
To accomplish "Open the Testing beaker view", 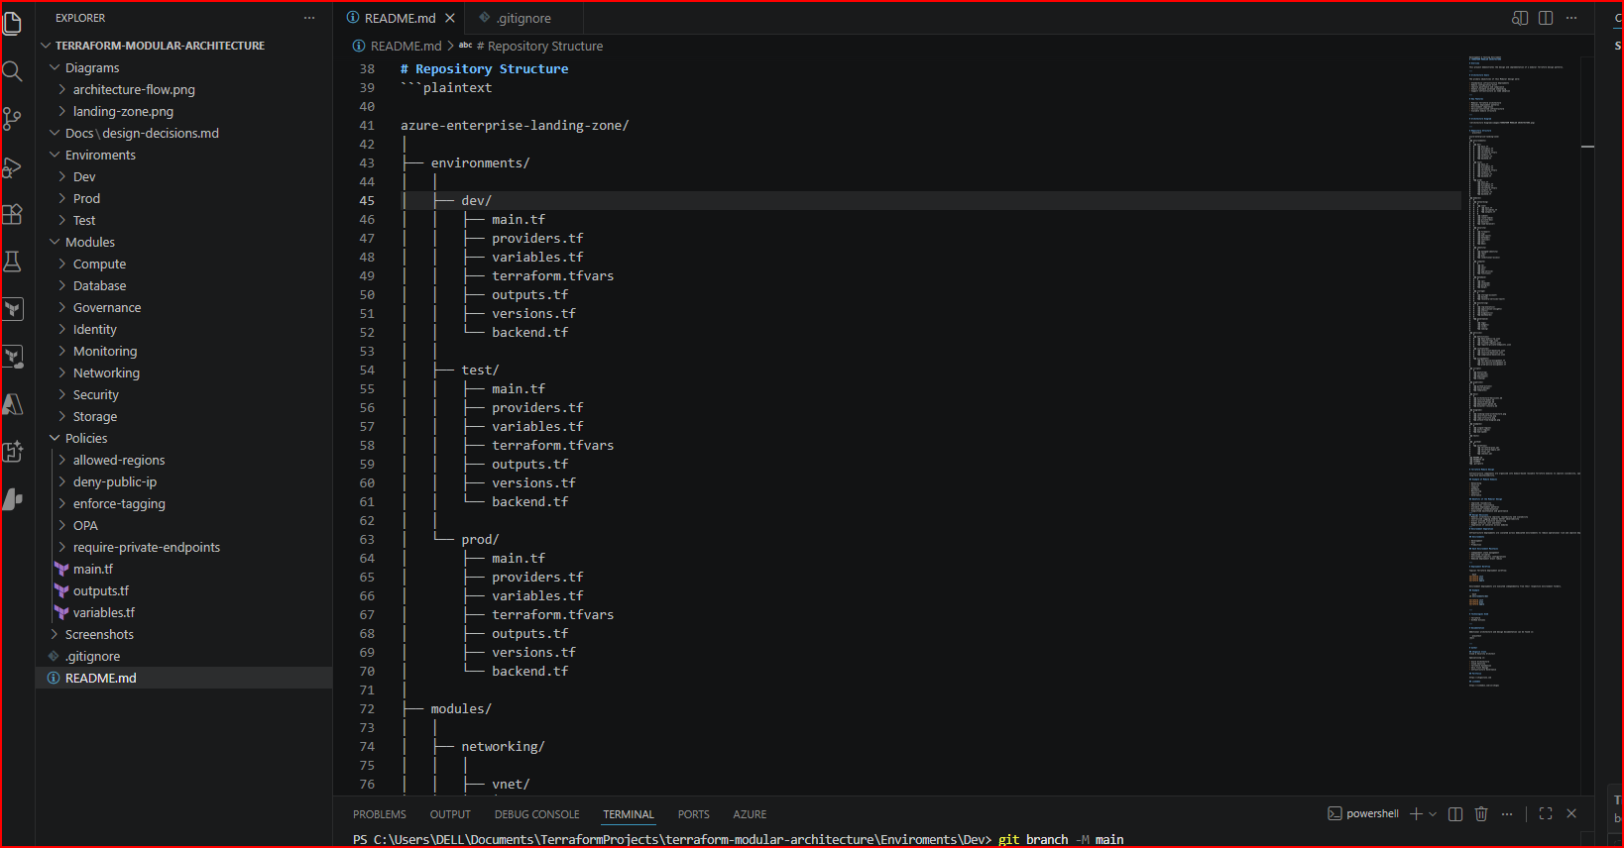I will click(13, 262).
